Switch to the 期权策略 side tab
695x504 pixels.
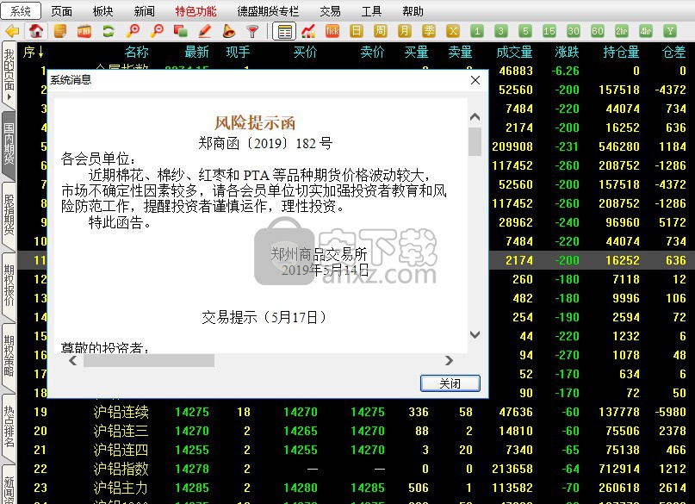pos(9,356)
